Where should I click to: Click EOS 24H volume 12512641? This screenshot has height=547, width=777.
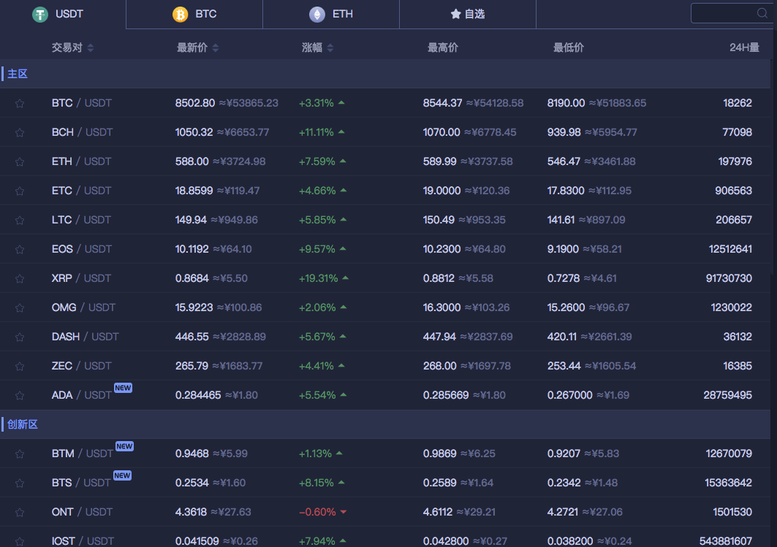[730, 249]
